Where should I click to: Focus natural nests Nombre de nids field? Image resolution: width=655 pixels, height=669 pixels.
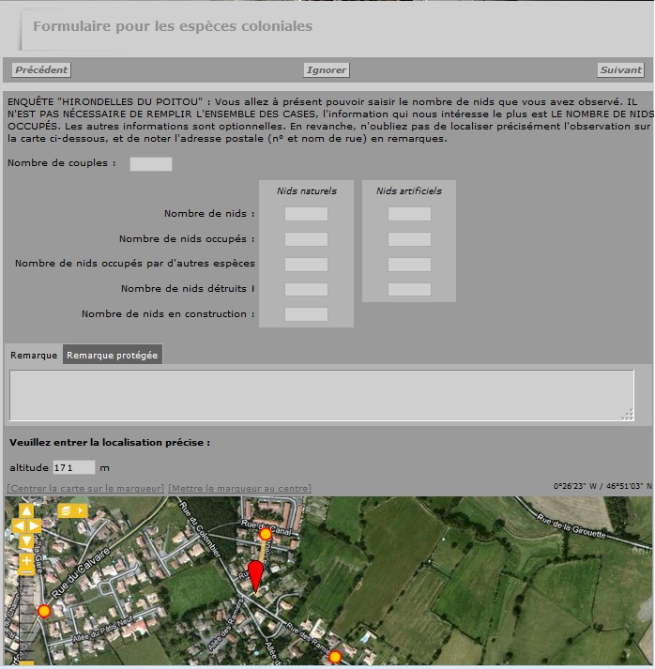point(306,214)
